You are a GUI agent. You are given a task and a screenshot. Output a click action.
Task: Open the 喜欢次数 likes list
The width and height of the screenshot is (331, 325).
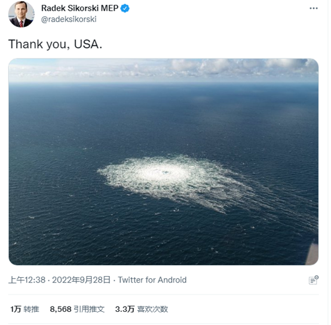pos(152,309)
